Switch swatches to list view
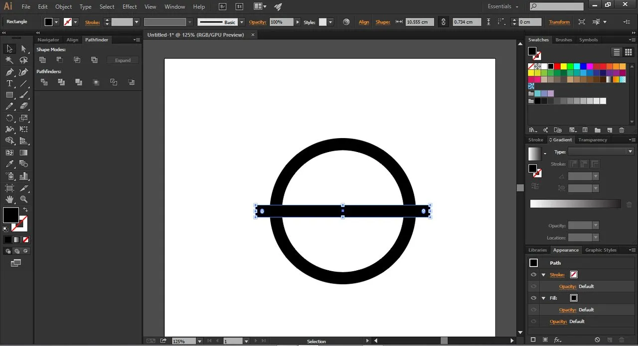This screenshot has height=346, width=638. coord(617,52)
